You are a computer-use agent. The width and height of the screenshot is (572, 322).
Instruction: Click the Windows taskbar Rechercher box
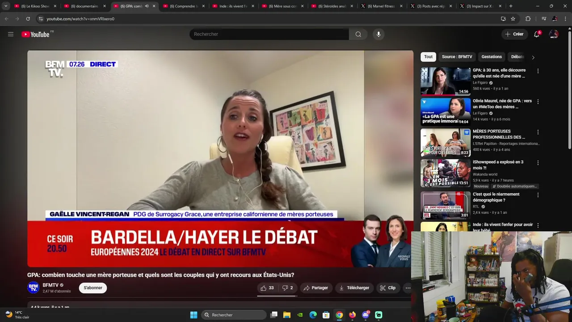[234, 315]
